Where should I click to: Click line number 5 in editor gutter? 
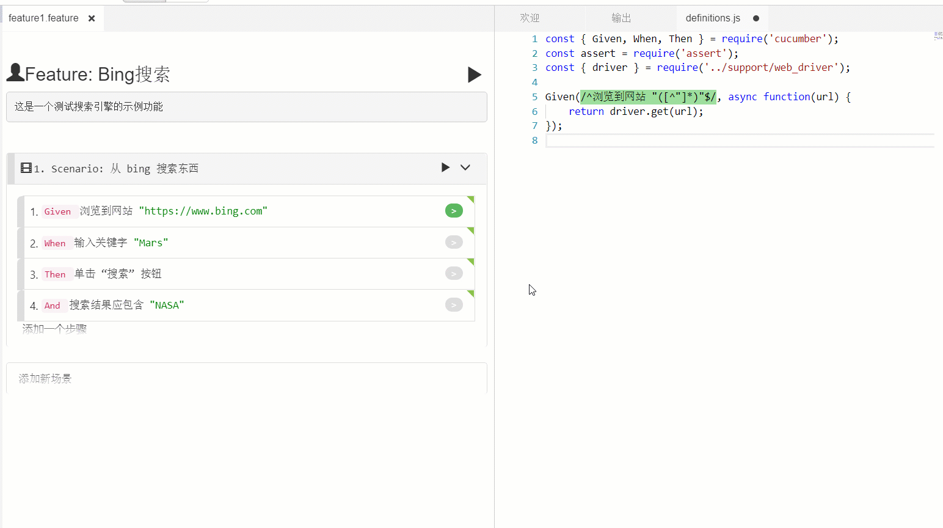point(534,97)
